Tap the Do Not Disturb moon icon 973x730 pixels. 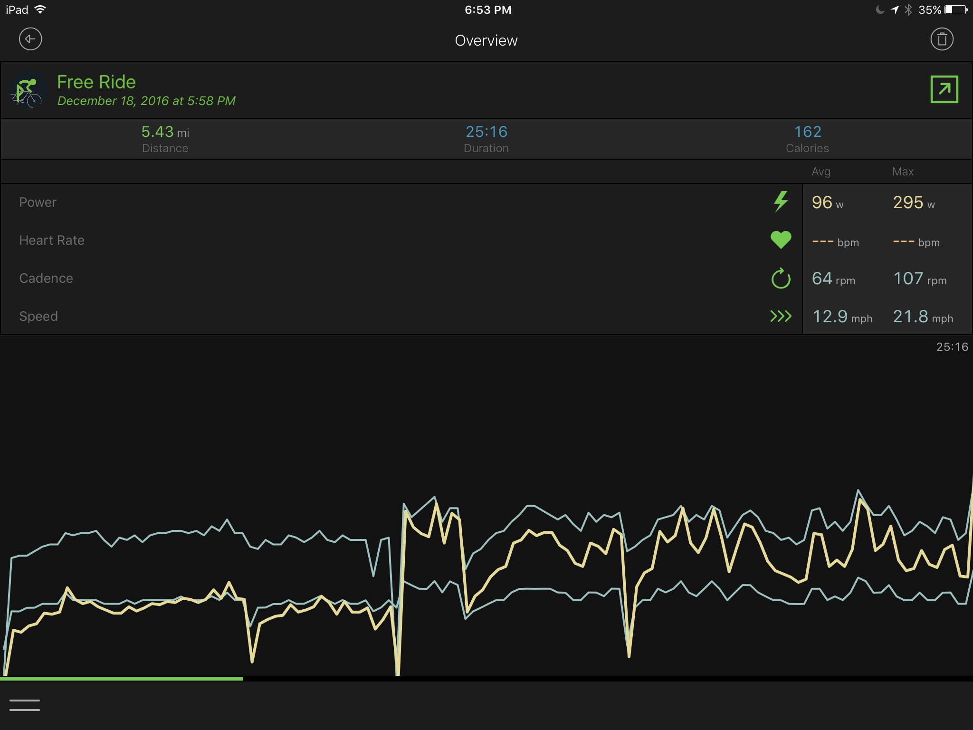880,10
